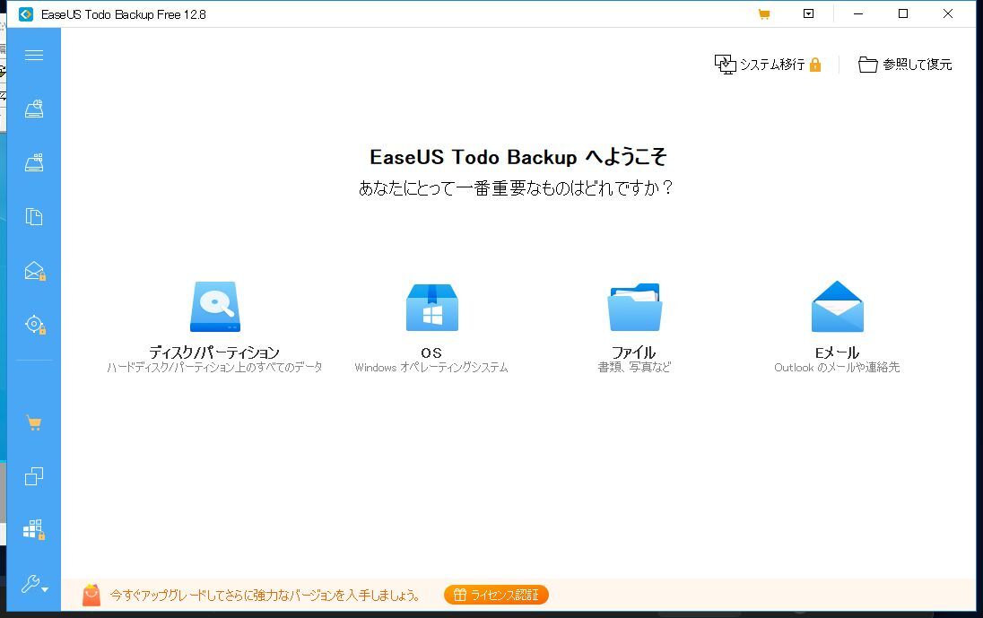
Task: Click 参照して復元 at the top right
Action: coord(904,64)
